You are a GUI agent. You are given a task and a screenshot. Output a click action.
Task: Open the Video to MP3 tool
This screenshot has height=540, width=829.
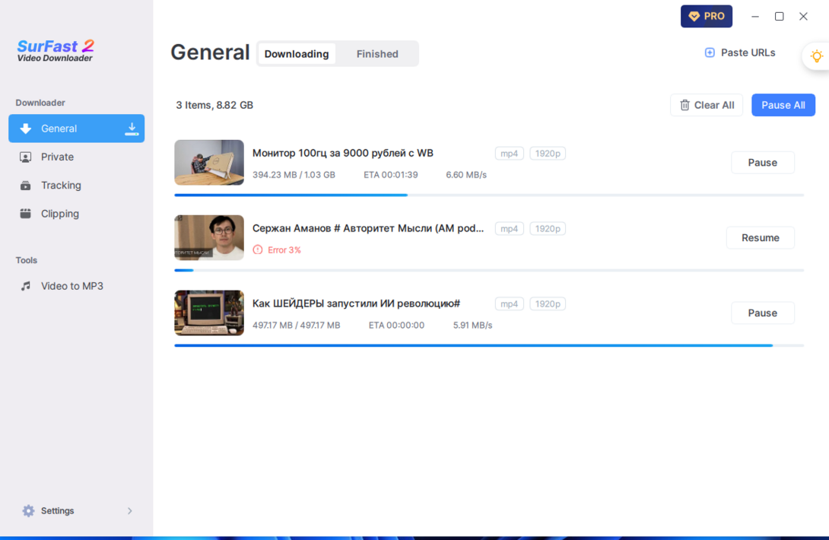[x=71, y=286]
